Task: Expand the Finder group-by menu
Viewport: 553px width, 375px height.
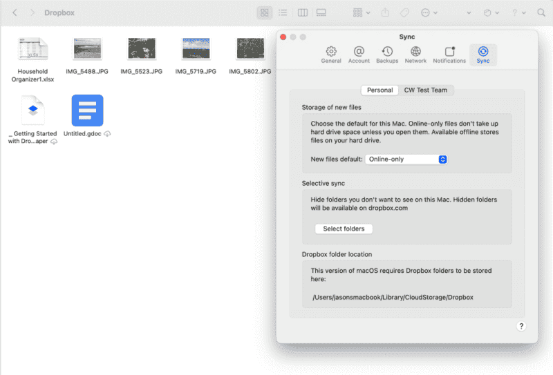Action: coord(361,13)
